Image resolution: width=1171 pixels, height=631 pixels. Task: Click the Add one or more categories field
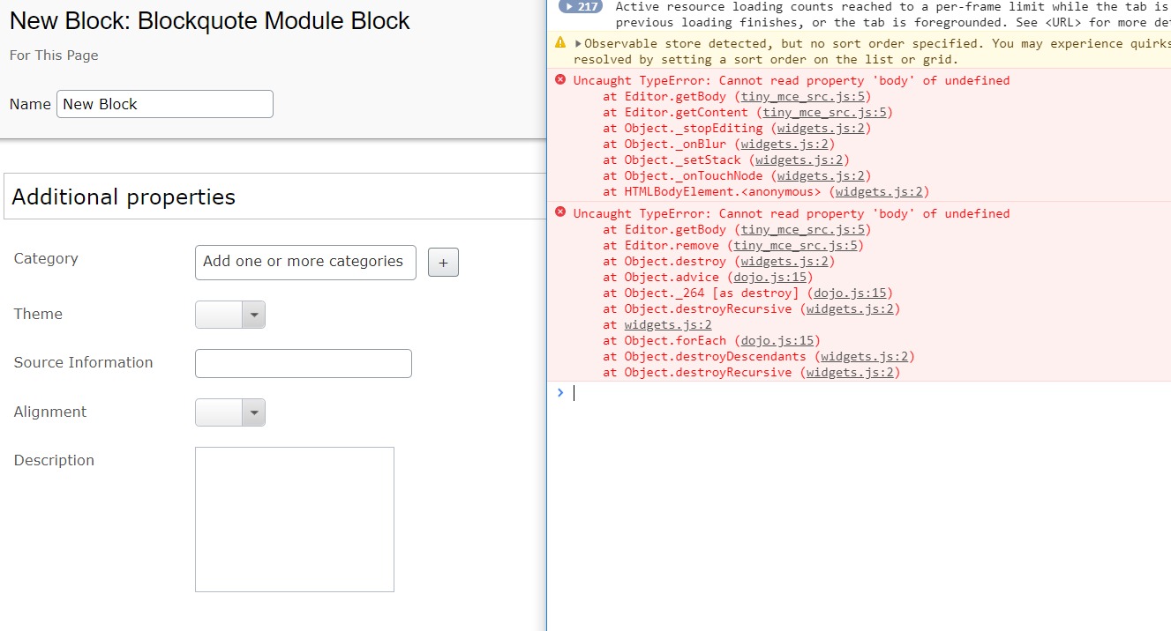[x=305, y=262]
